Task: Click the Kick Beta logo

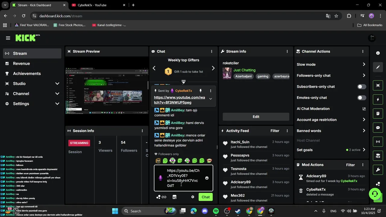Action: coord(27,38)
